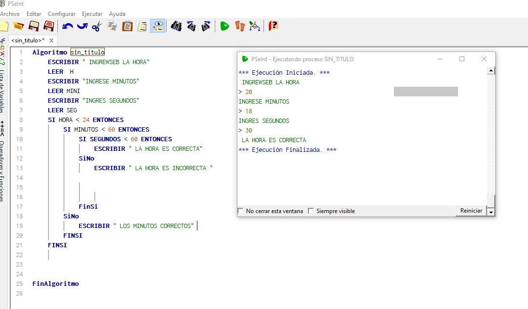Image resolution: width=528 pixels, height=309 pixels.
Task: Undo the last edit with the blue arrow
Action: (68, 26)
